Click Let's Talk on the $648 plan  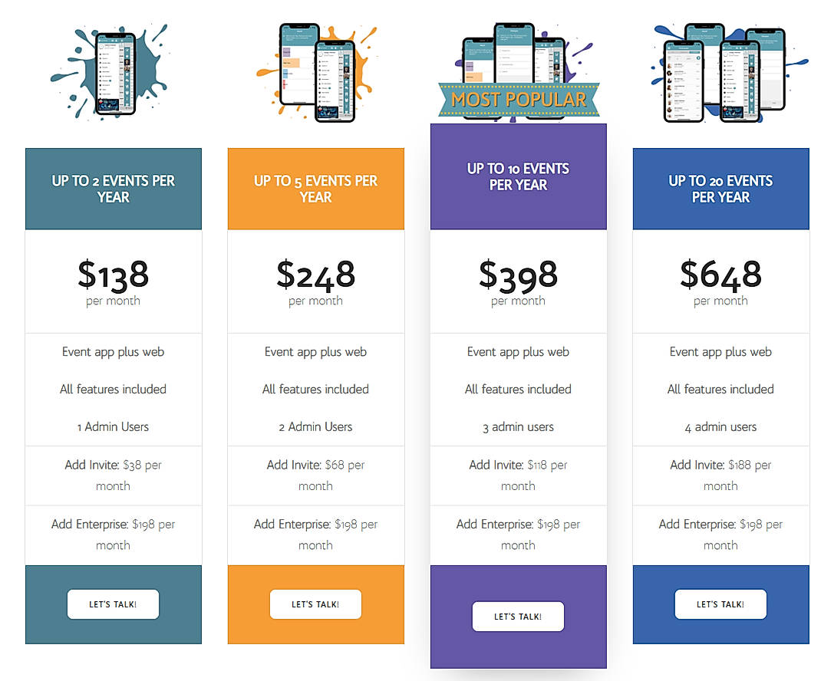(720, 604)
